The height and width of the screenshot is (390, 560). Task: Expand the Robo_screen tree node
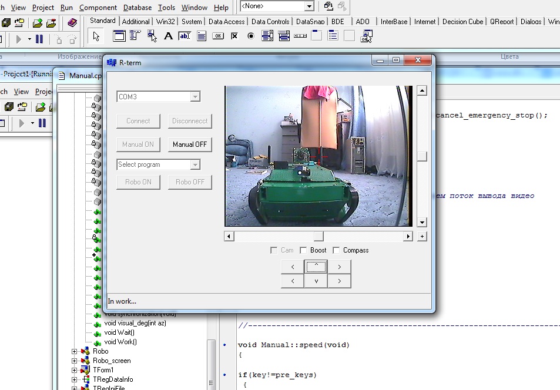point(75,361)
